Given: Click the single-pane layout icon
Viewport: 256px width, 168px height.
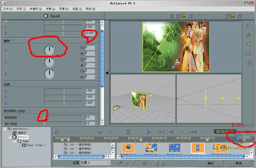Looking at the screenshot, I should [171, 16].
